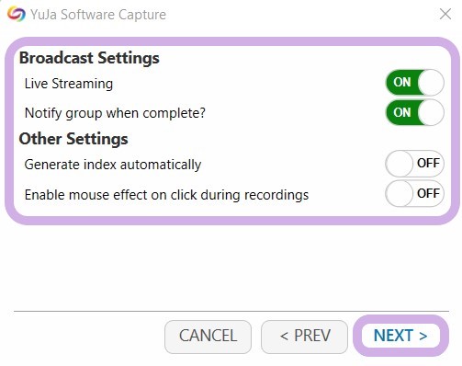
Task: Turn off the Live Streaming toggle
Action: 415,83
